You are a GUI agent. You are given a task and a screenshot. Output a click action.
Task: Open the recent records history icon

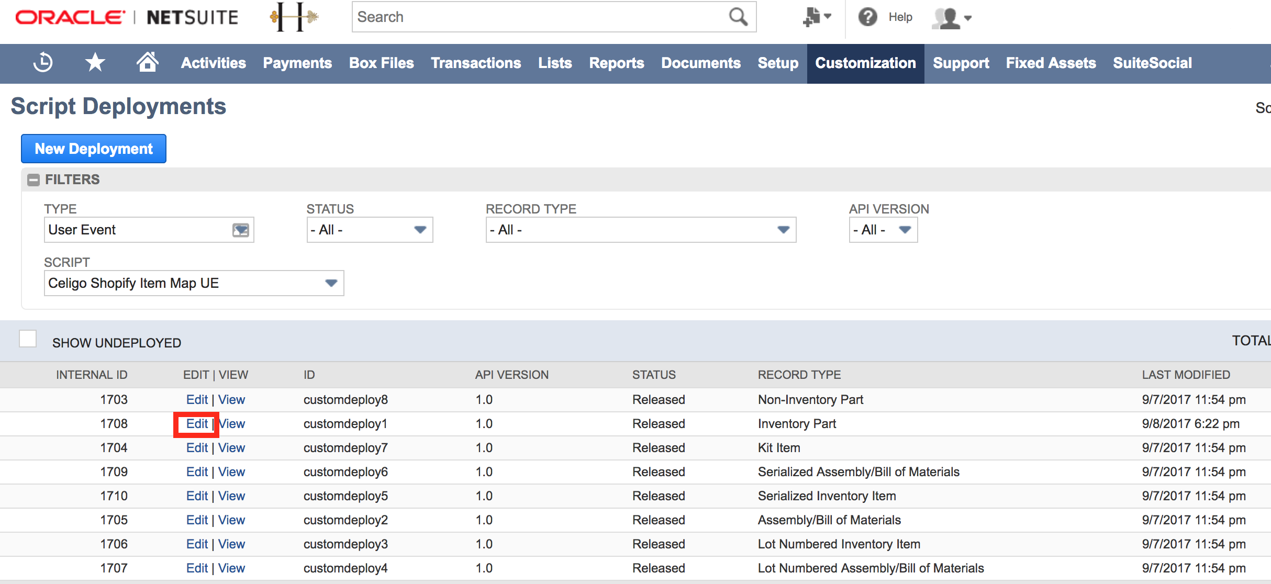coord(43,63)
